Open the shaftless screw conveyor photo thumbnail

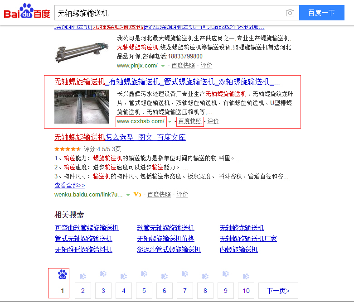click(x=82, y=107)
